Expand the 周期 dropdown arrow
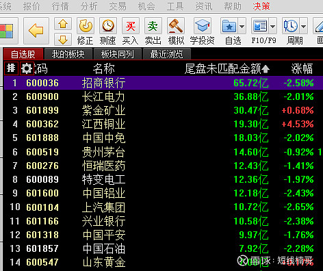323x271 pixels. [x=303, y=26]
